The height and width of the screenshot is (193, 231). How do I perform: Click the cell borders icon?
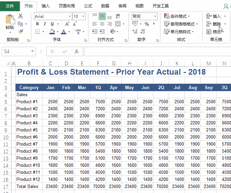click(37, 31)
